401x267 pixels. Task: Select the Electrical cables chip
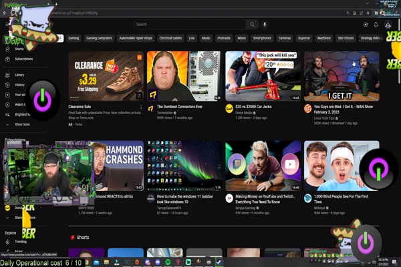click(170, 38)
